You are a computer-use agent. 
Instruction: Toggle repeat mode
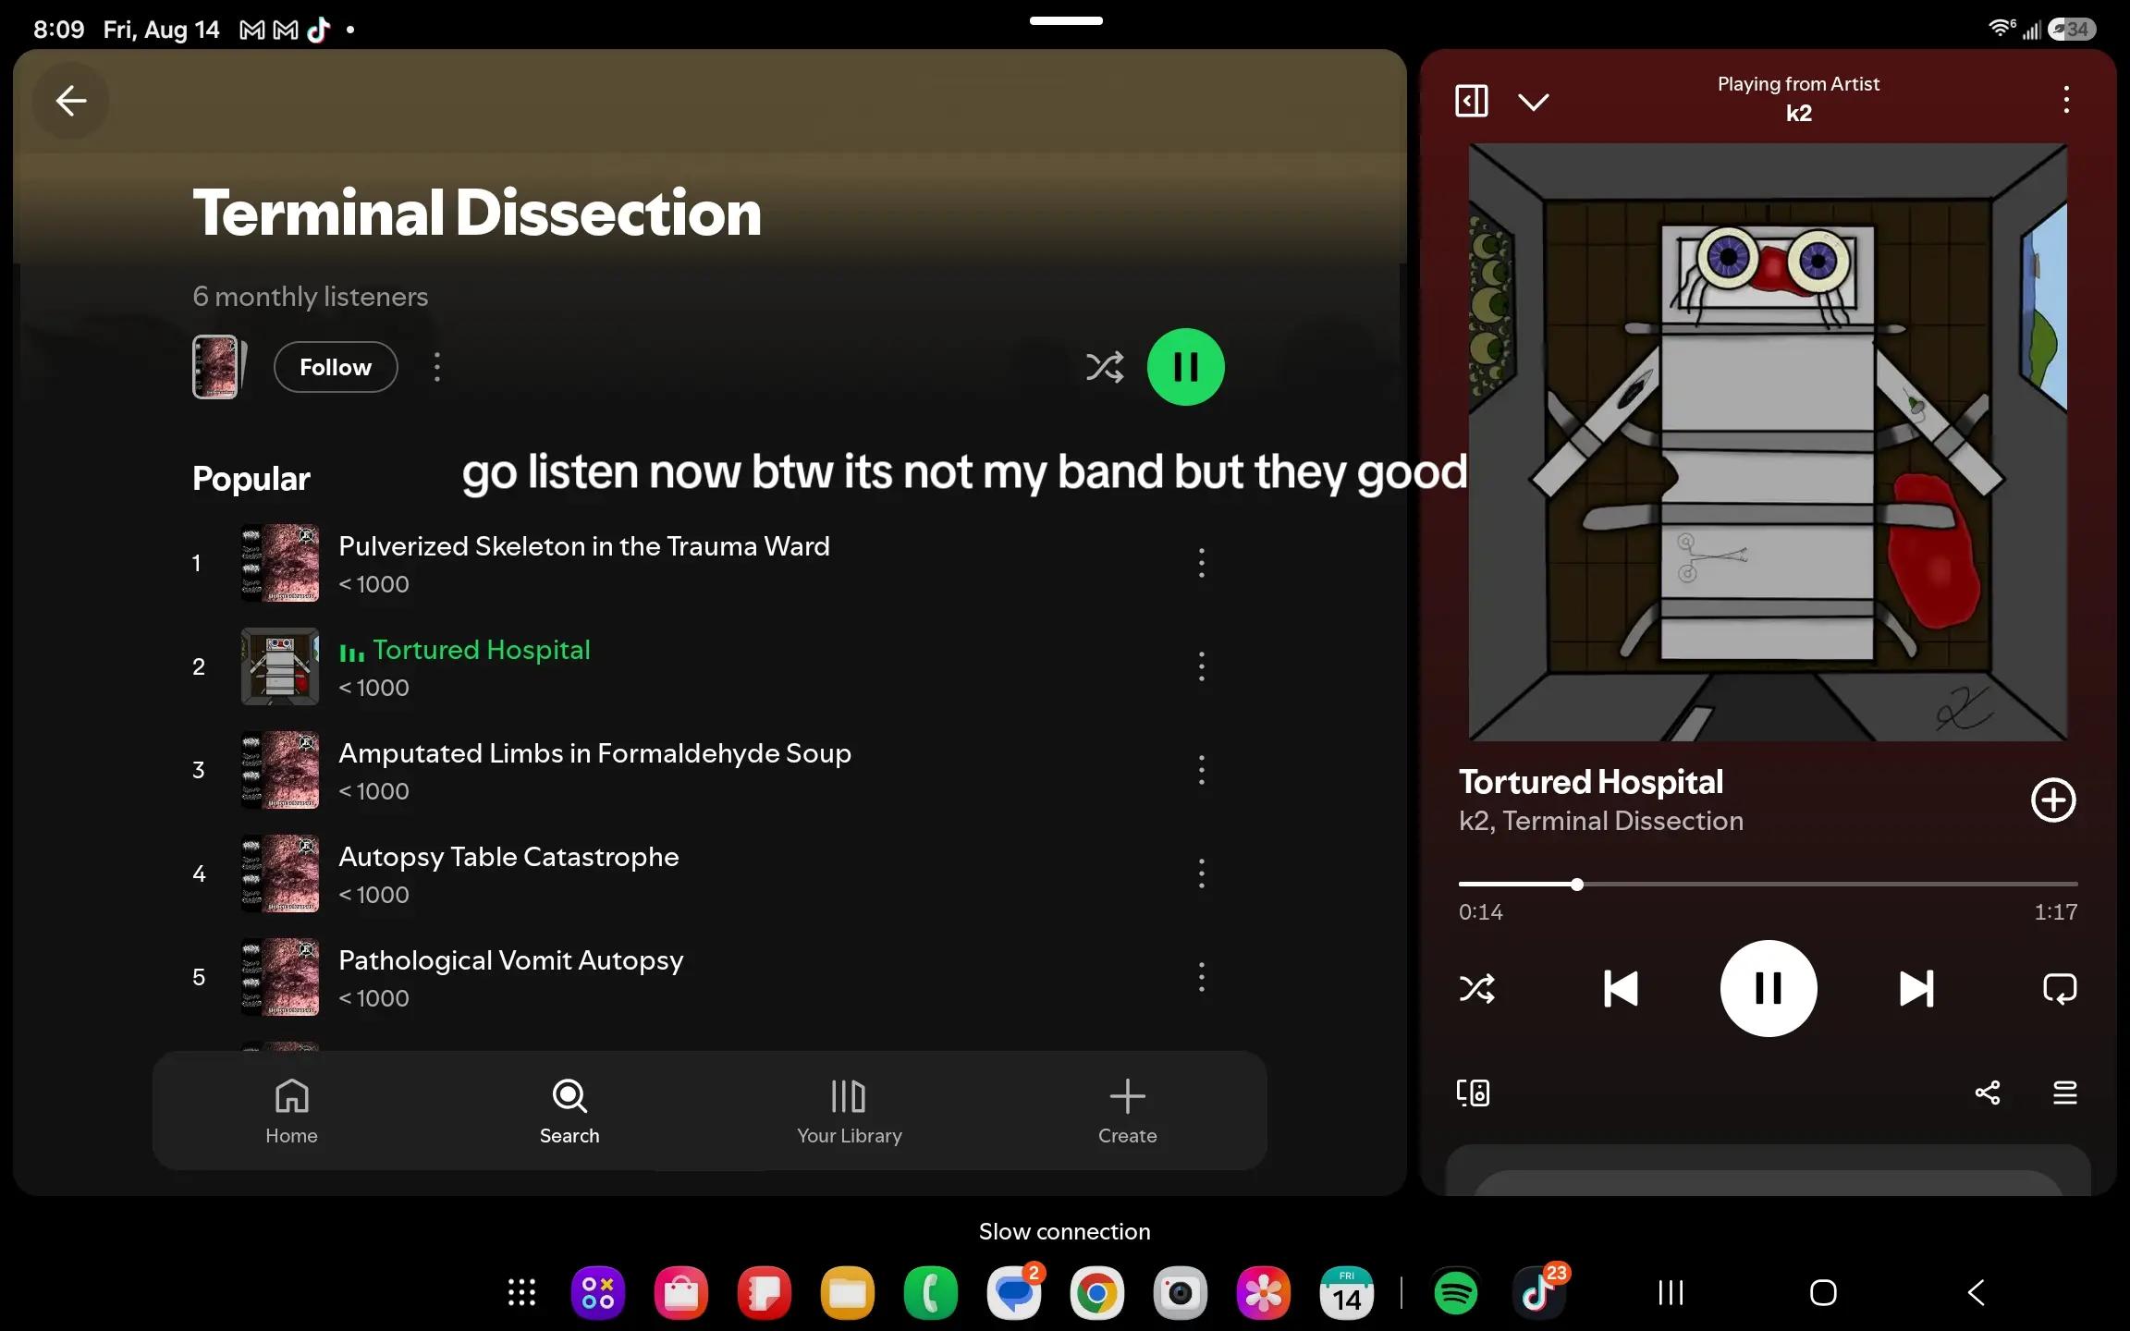2060,989
